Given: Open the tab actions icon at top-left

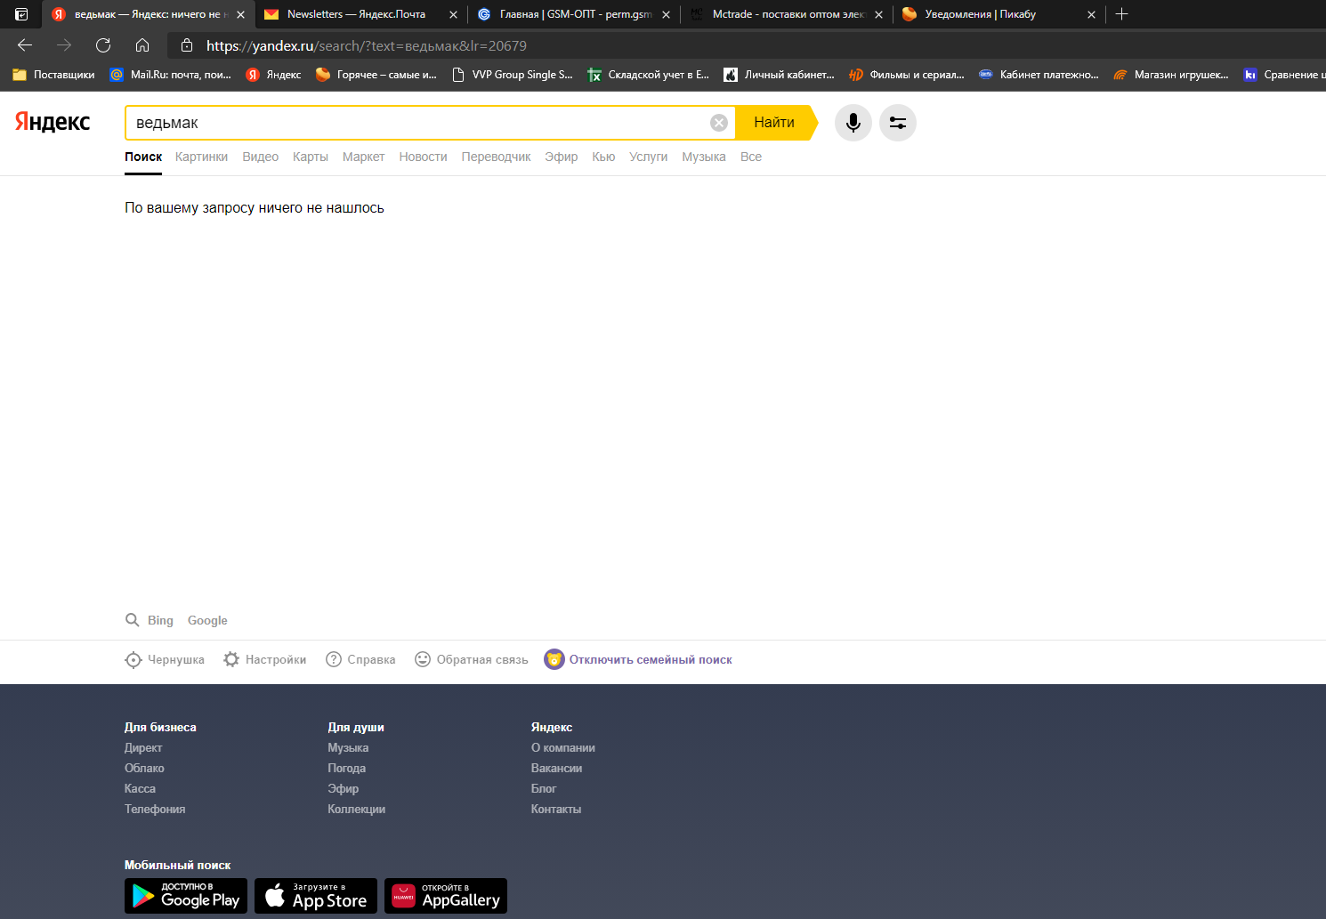Looking at the screenshot, I should click(21, 14).
